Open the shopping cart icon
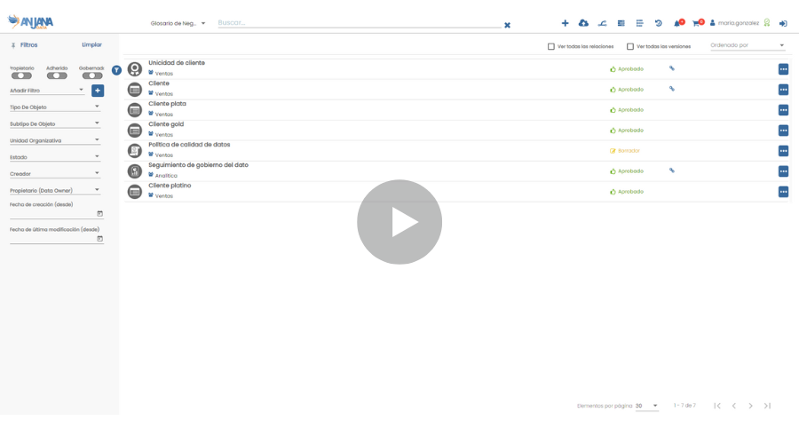This screenshot has width=799, height=444. pyautogui.click(x=697, y=23)
